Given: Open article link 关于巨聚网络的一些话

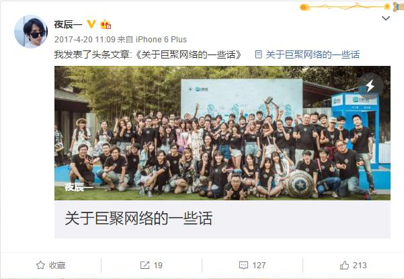Looking at the screenshot, I should tap(313, 54).
